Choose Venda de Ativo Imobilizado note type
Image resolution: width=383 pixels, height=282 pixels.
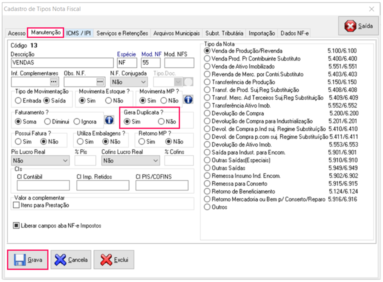207,66
